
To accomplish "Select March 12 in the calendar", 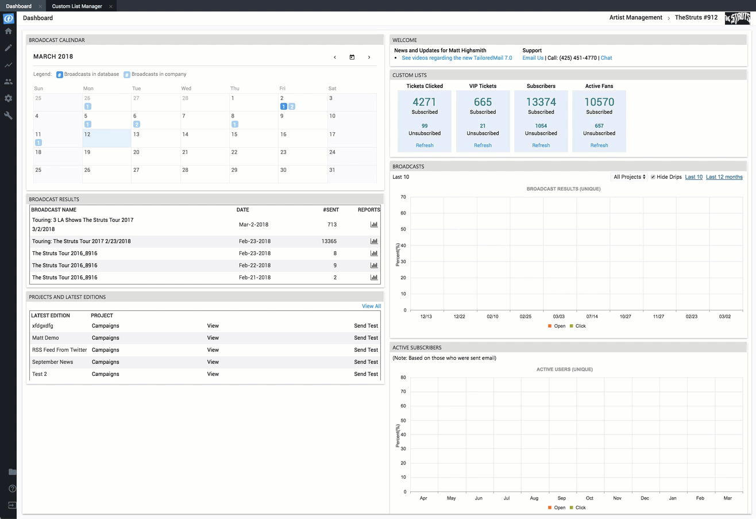I will (107, 139).
